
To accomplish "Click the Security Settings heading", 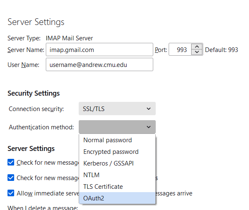I will tap(34, 93).
